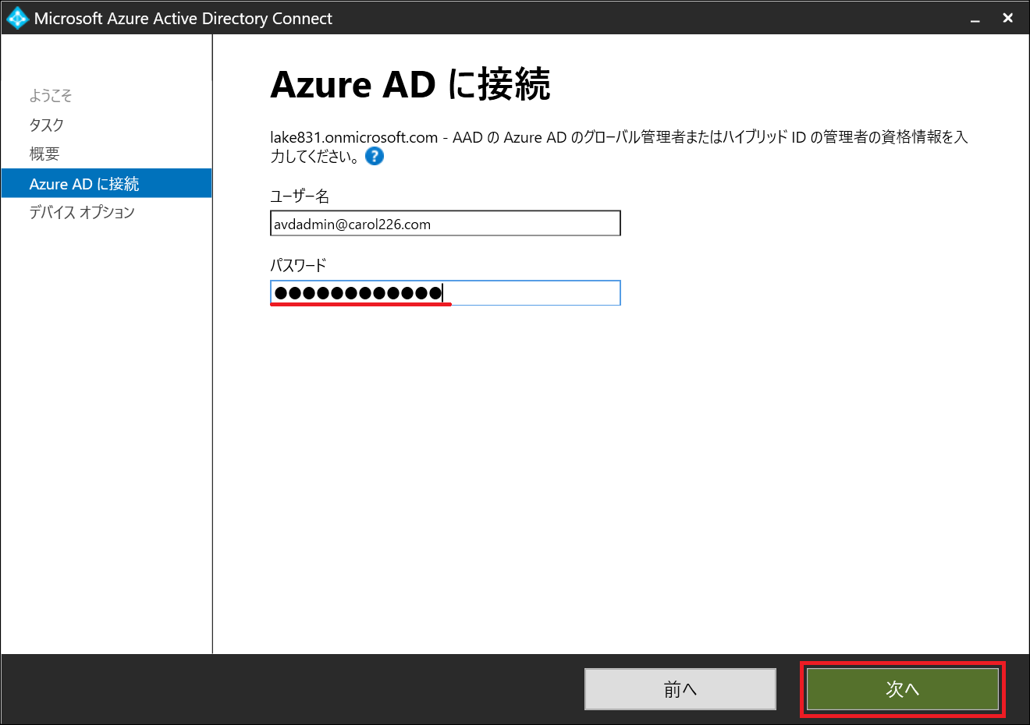The height and width of the screenshot is (725, 1030).
Task: Click the パスワード label text
Action: point(298,266)
